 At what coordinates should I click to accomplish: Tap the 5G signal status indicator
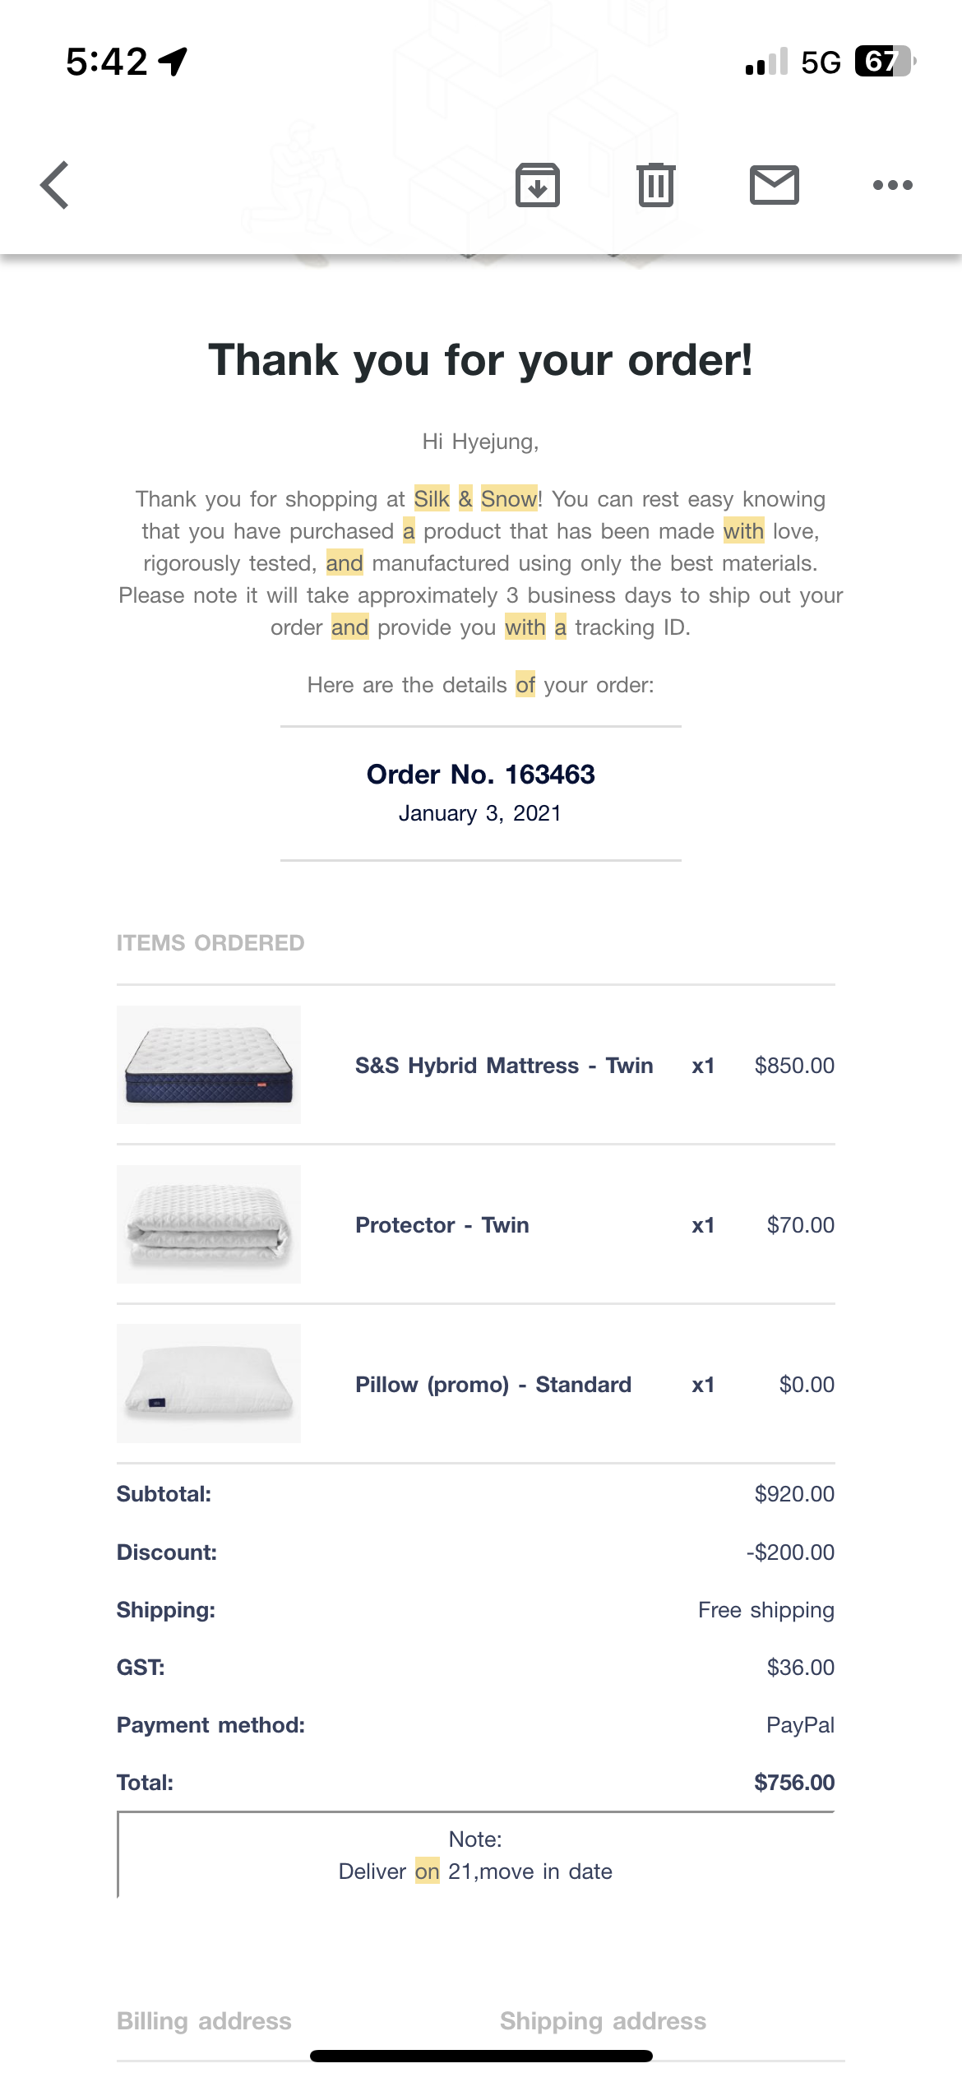pyautogui.click(x=821, y=62)
